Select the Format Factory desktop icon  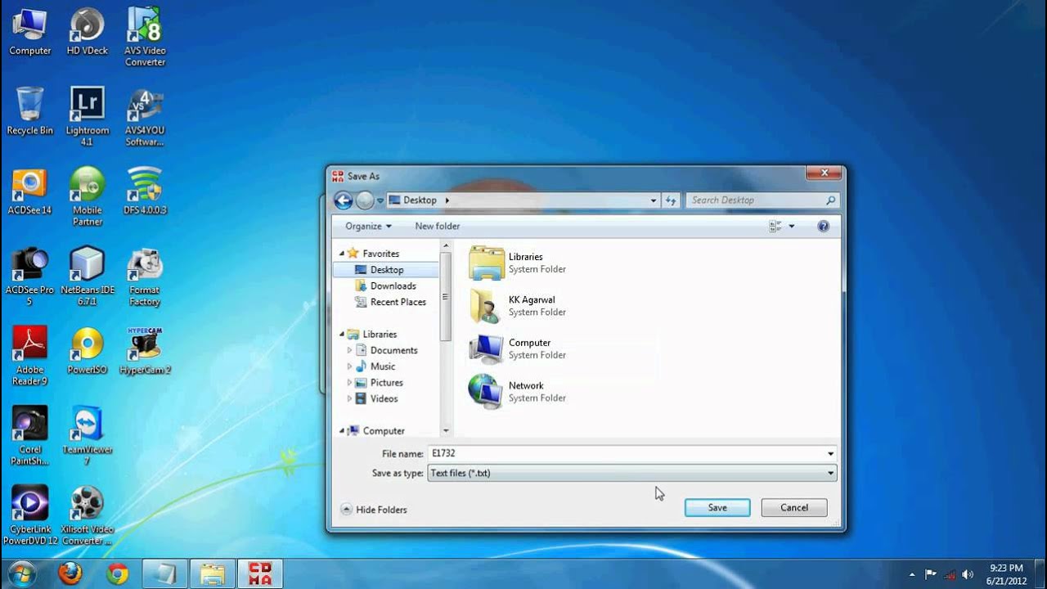(x=145, y=277)
